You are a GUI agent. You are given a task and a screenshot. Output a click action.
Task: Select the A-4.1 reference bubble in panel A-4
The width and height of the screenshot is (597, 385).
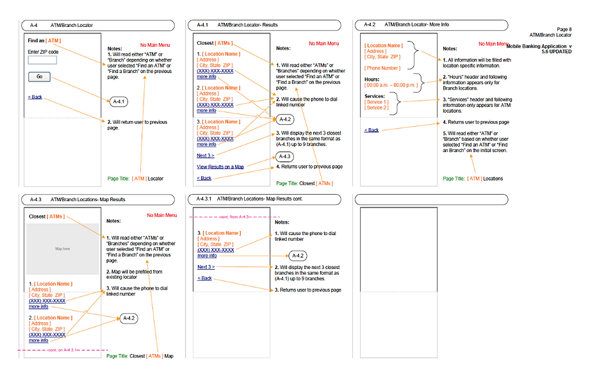click(119, 102)
